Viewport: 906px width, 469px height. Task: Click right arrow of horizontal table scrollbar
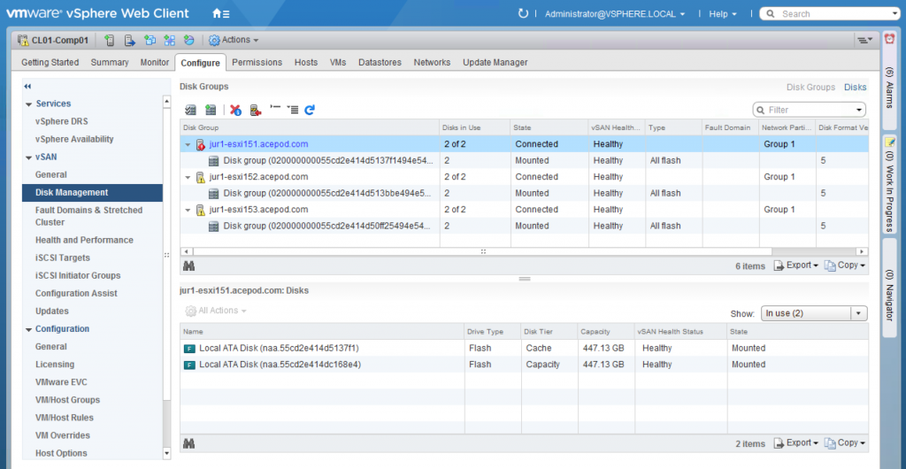coord(862,252)
